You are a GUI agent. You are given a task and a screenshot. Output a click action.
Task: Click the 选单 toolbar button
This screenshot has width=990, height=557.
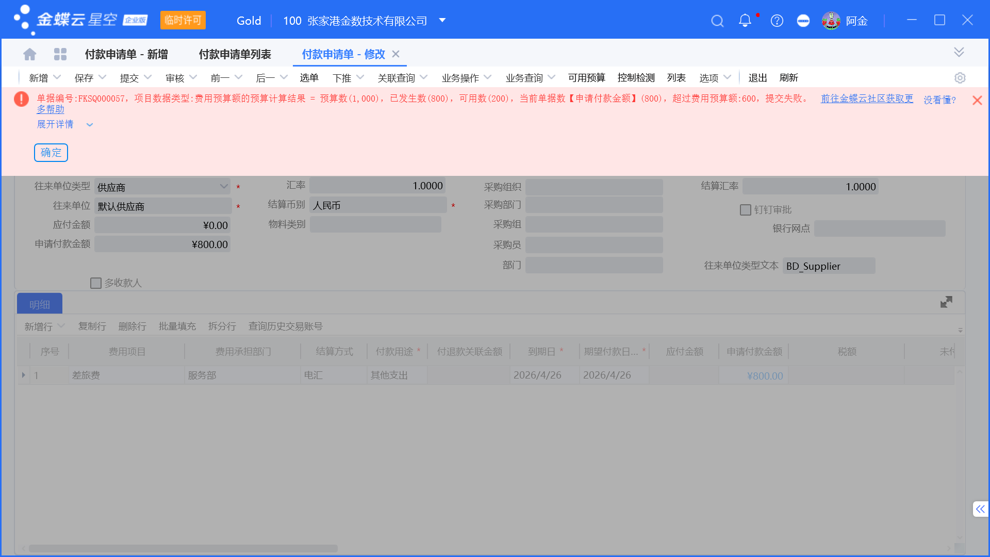(309, 78)
